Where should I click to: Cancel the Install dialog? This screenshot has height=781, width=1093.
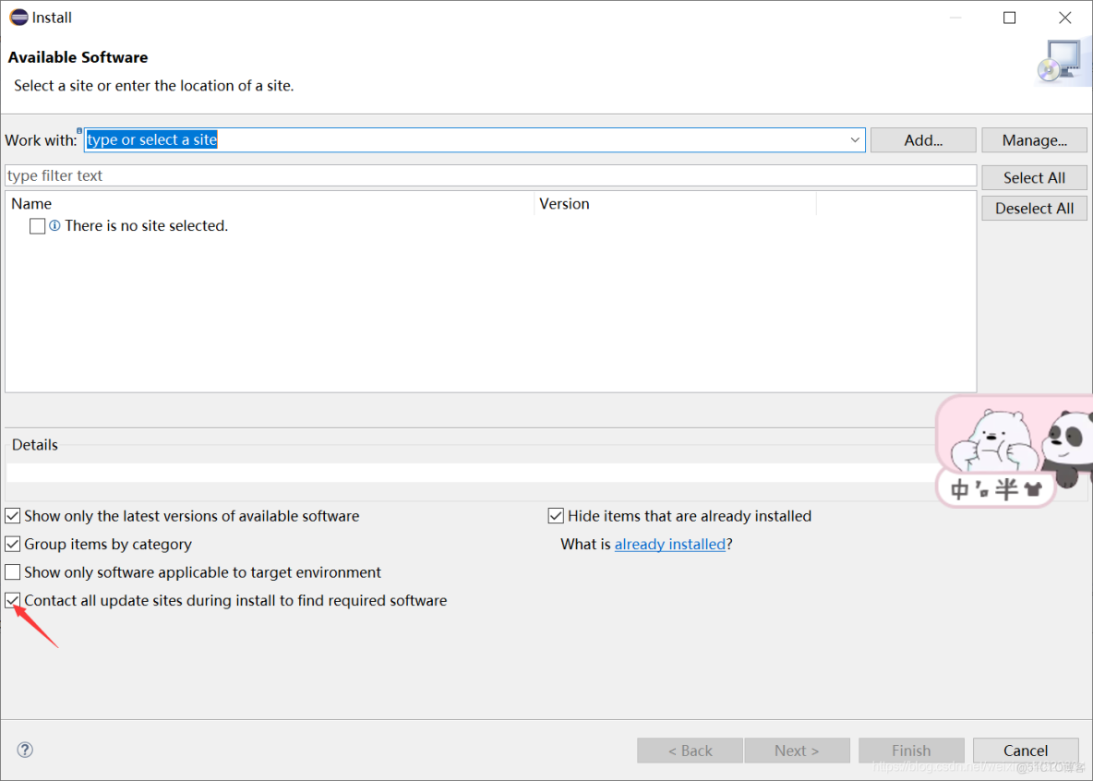pos(1026,751)
